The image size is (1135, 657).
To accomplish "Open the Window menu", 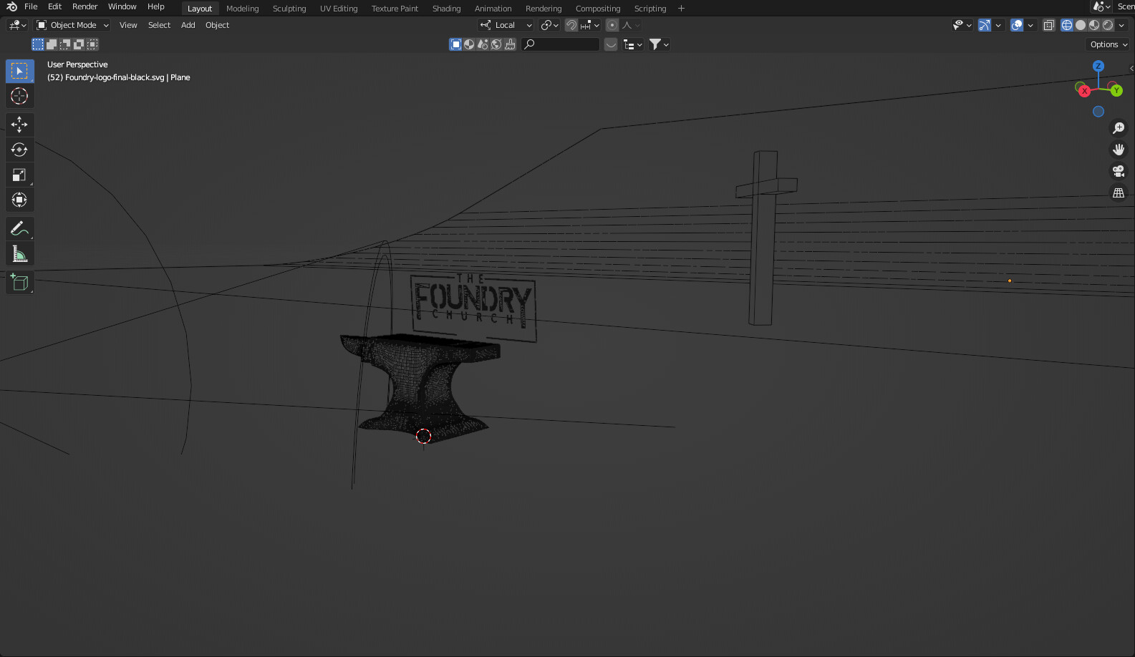I will tap(122, 6).
